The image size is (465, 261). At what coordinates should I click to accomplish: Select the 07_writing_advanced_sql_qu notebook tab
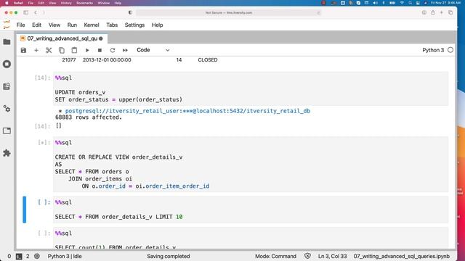(x=62, y=38)
